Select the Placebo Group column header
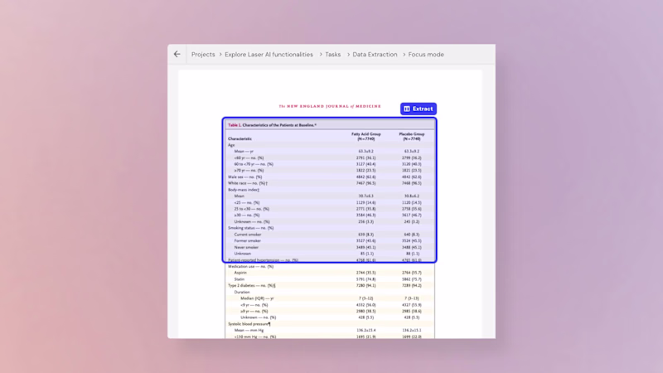This screenshot has height=373, width=663. (x=411, y=136)
